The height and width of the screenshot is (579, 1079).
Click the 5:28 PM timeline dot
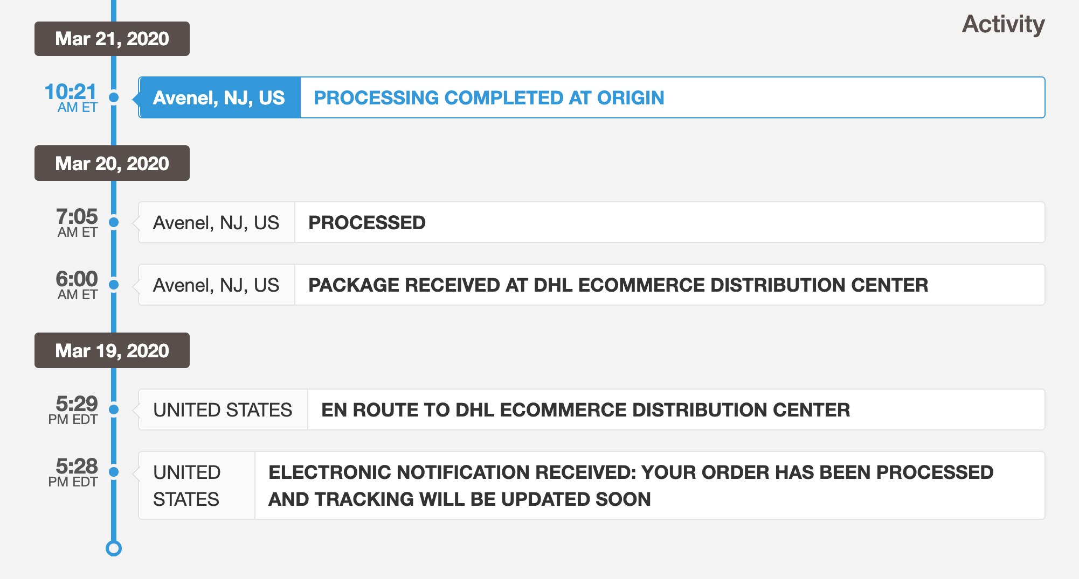tap(114, 472)
